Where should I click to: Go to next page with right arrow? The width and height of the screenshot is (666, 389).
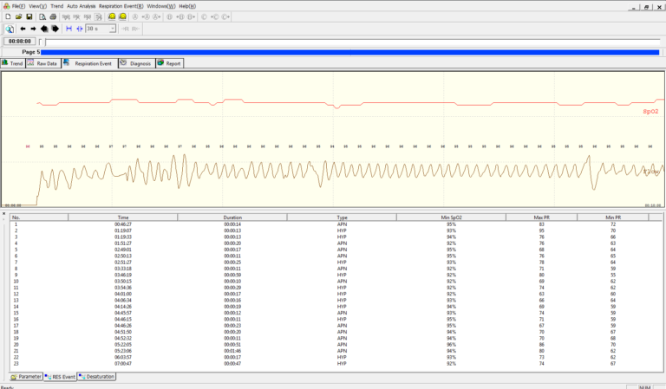pyautogui.click(x=34, y=29)
